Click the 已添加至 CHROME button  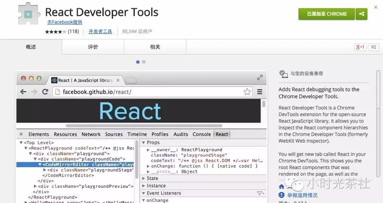(327, 14)
